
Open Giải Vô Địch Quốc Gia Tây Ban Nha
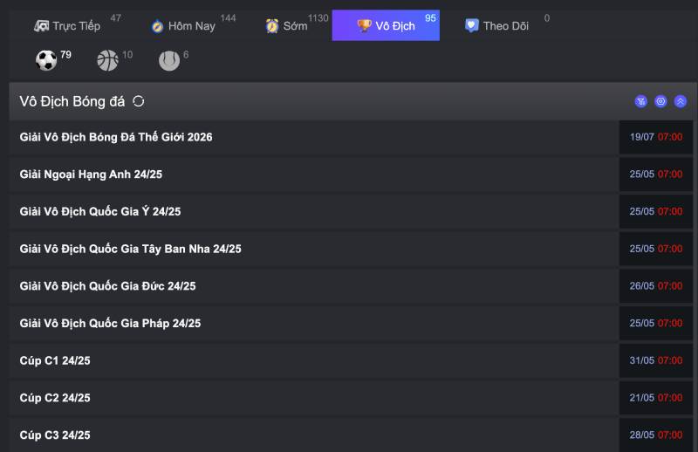pyautogui.click(x=131, y=249)
